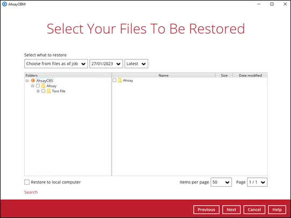
Task: Expand the Test File tree node
Action: [38, 91]
